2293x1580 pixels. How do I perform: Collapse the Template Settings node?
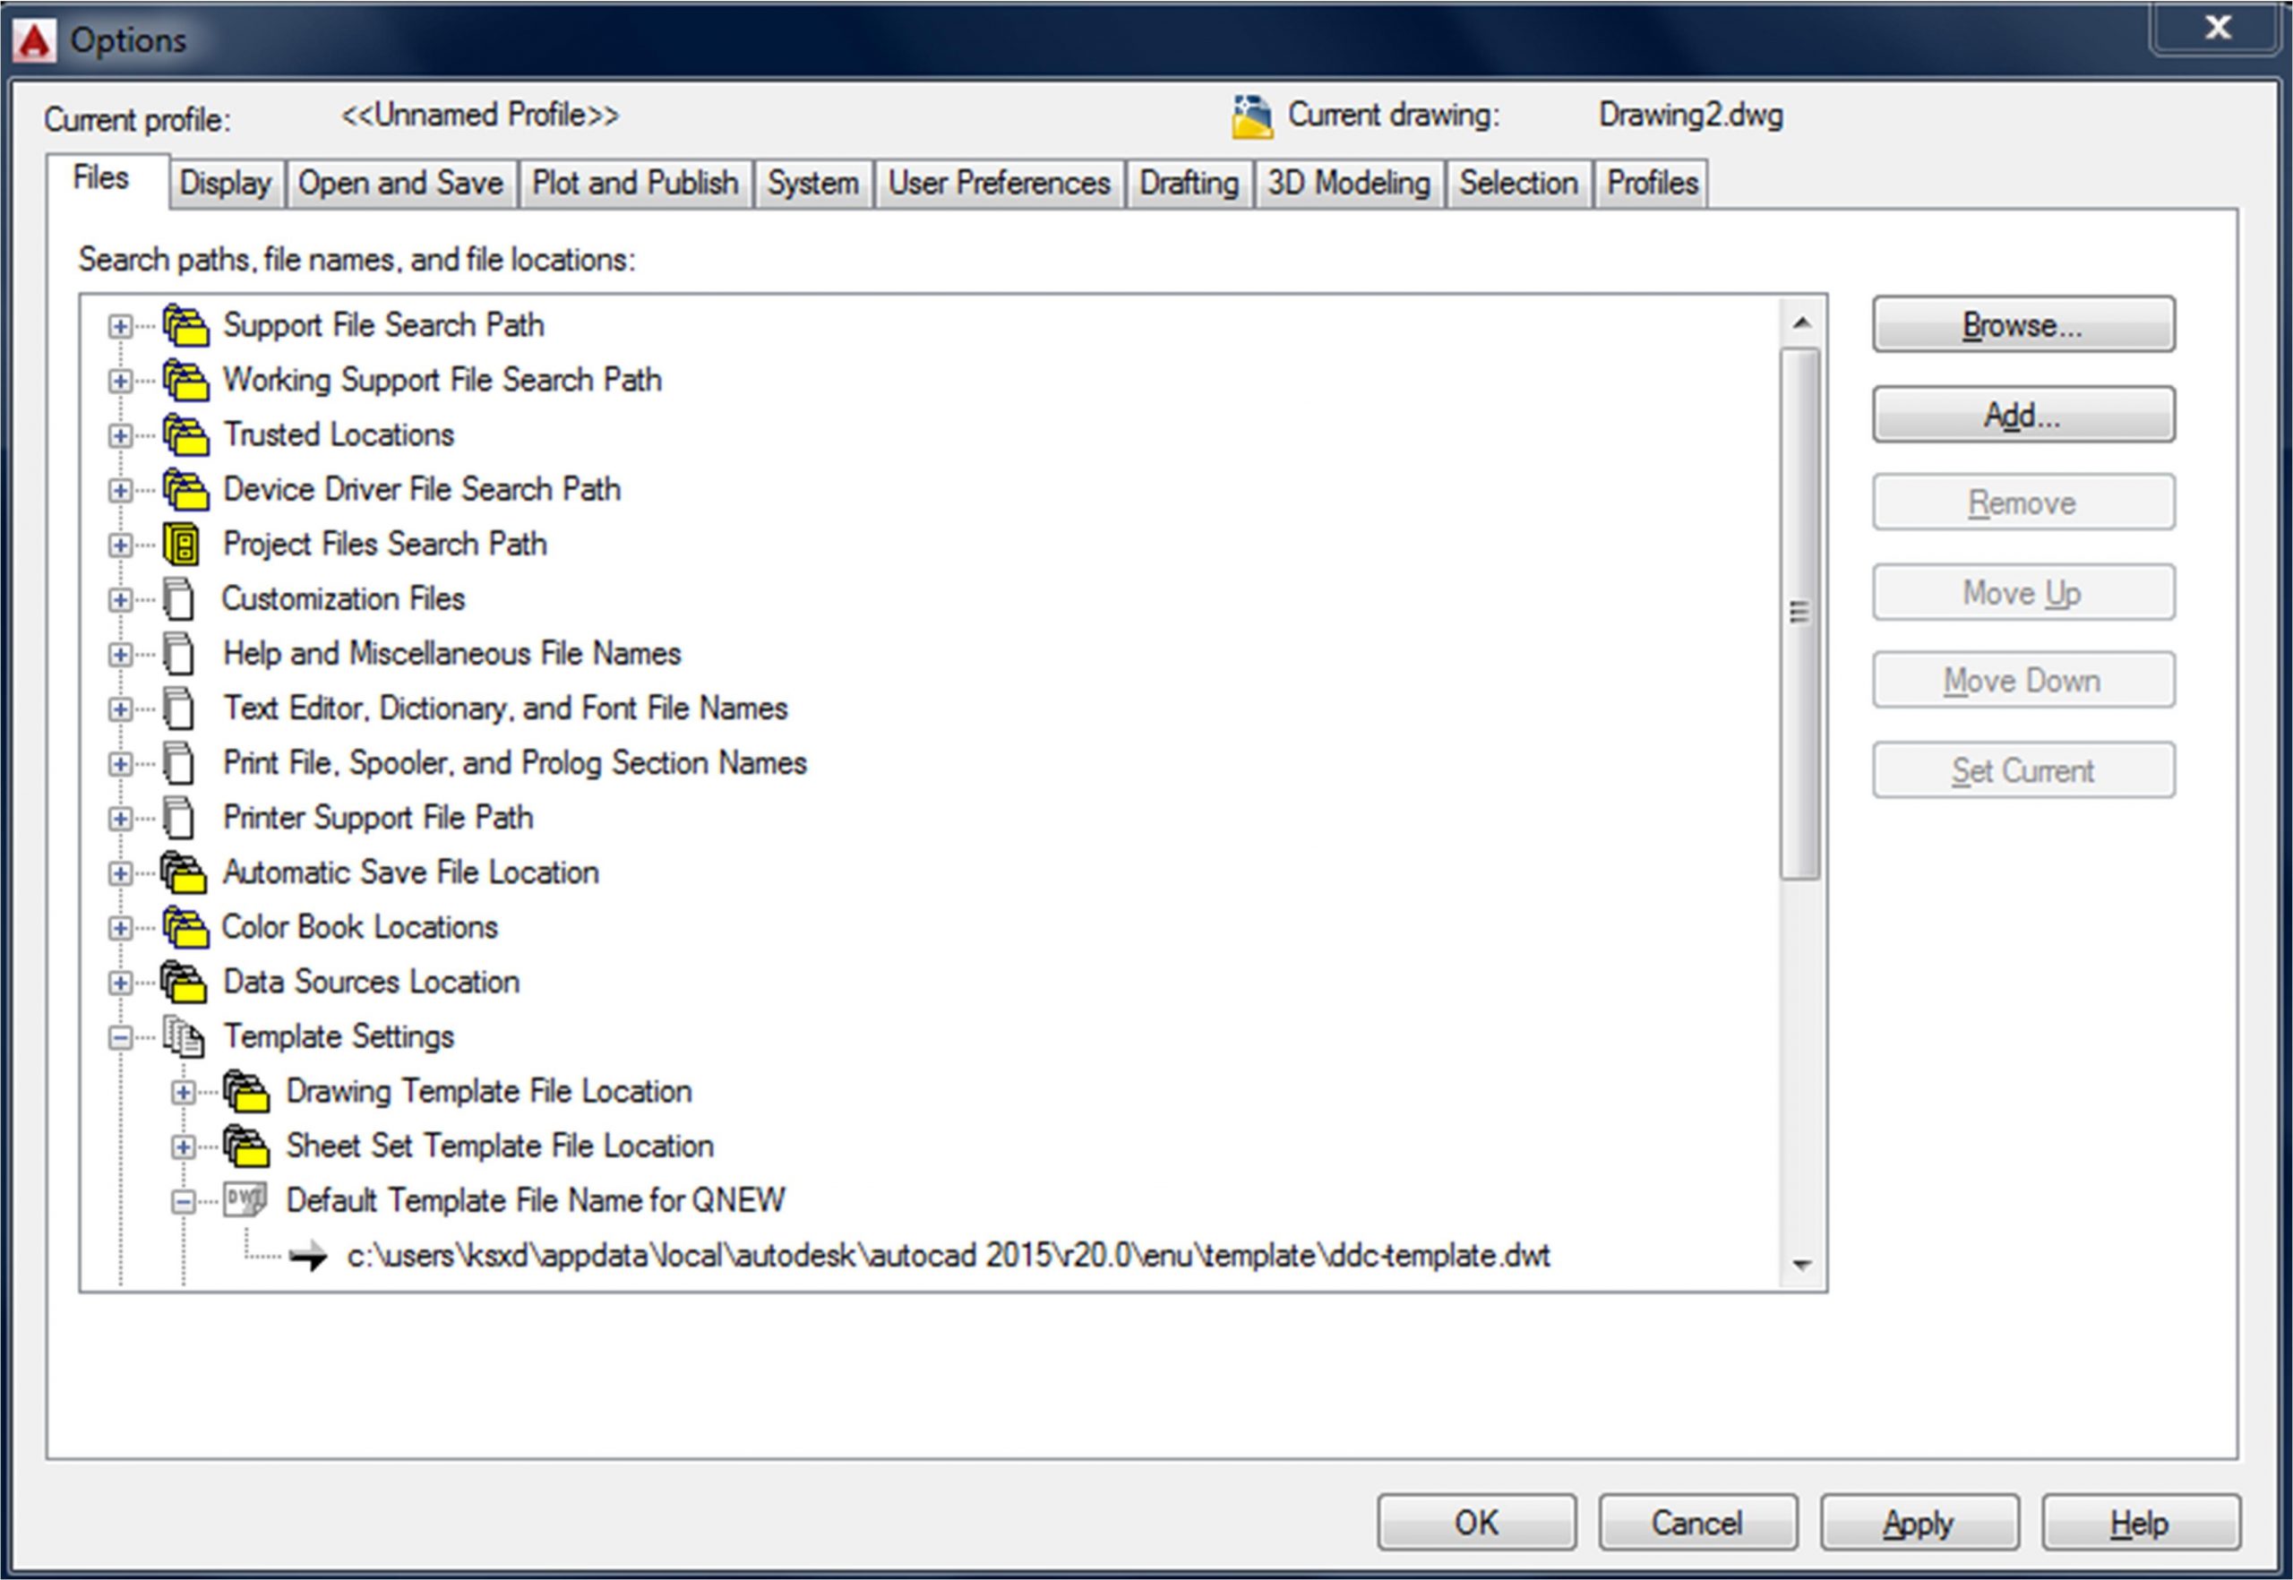[120, 1037]
